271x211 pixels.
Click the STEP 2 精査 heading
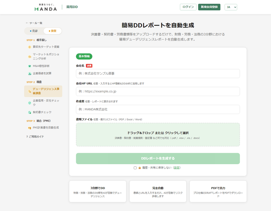click(34, 82)
